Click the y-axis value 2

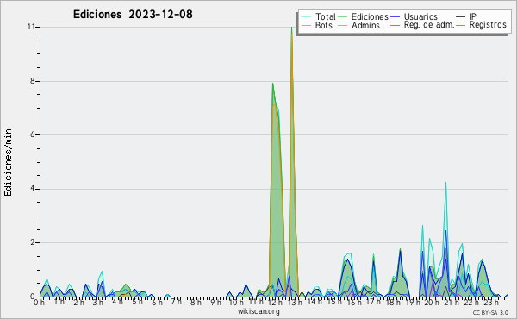coord(33,242)
